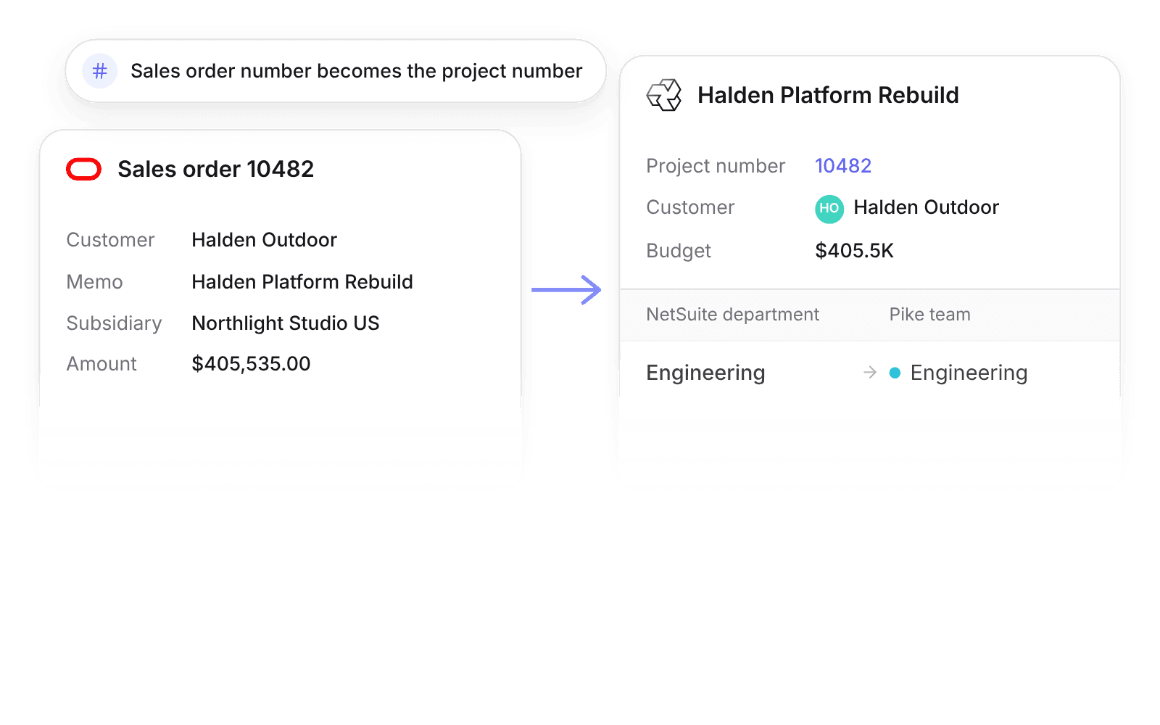Click the Northlight Studio US subsidiary value
1160x725 pixels.
coord(286,323)
